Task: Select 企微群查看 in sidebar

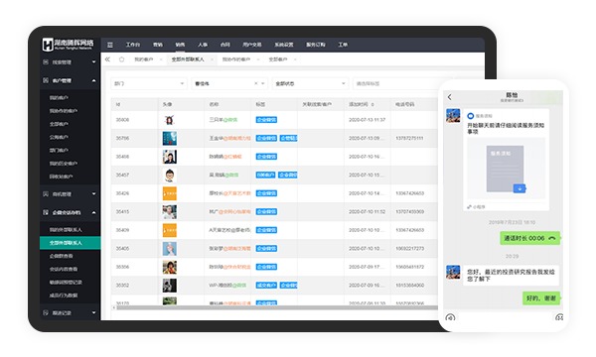Action: coord(62,256)
